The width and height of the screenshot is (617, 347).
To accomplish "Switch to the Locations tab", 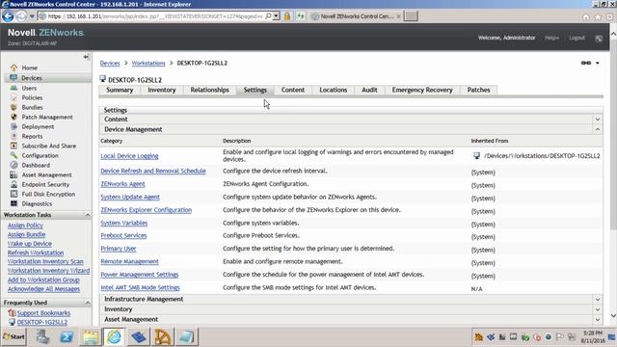I will pos(334,90).
